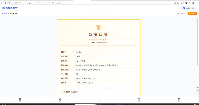Open the browser three-dot settings menu

197,3
